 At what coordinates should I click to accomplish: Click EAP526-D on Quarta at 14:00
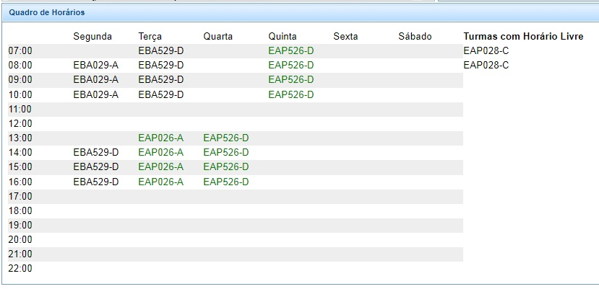click(x=226, y=152)
